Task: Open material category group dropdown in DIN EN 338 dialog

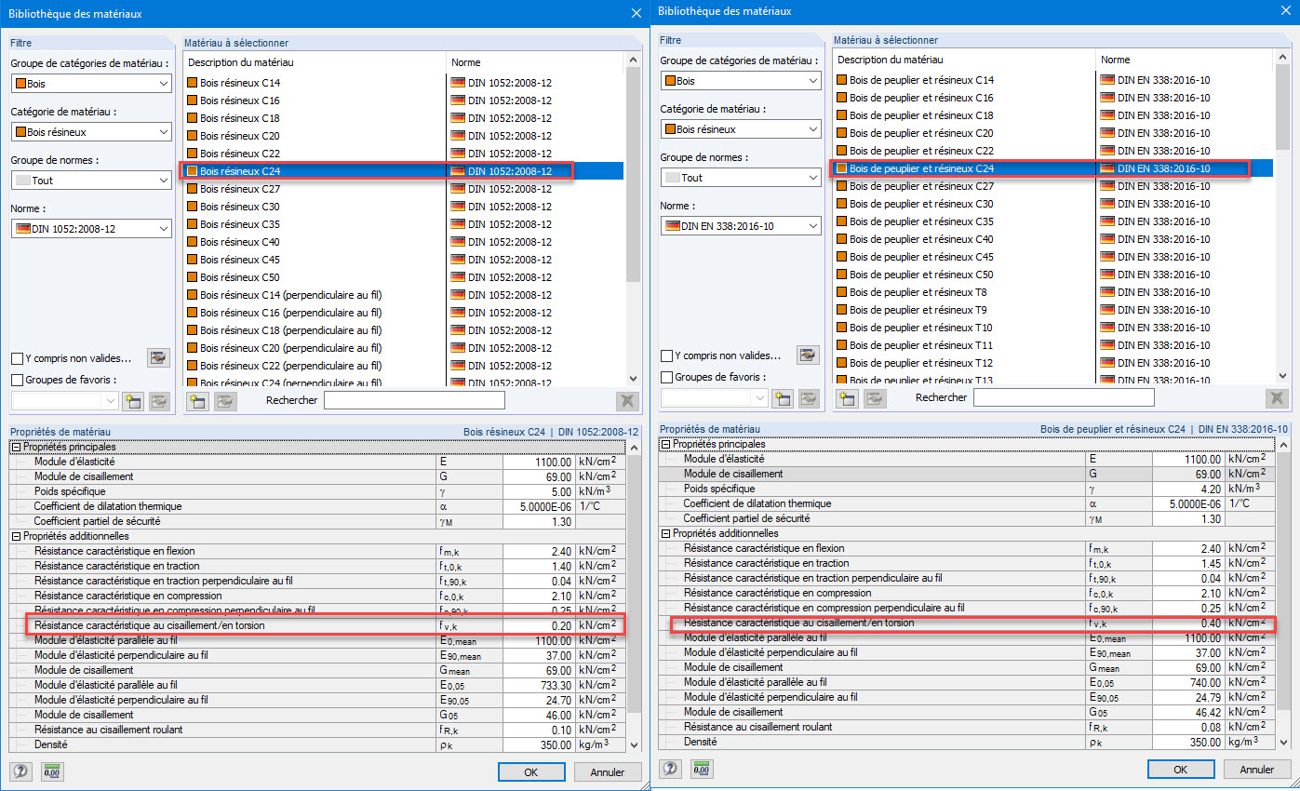Action: [x=741, y=81]
